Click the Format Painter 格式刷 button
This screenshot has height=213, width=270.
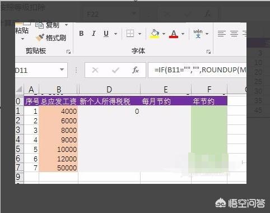tap(51, 38)
